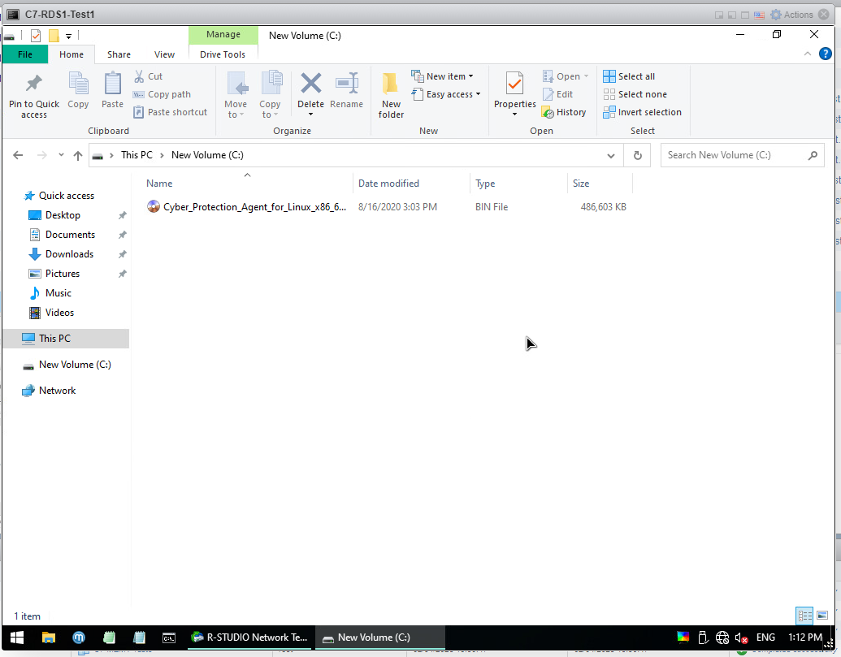Viewport: 841px width, 657px height.
Task: Click the Search New Volume field
Action: coord(735,155)
